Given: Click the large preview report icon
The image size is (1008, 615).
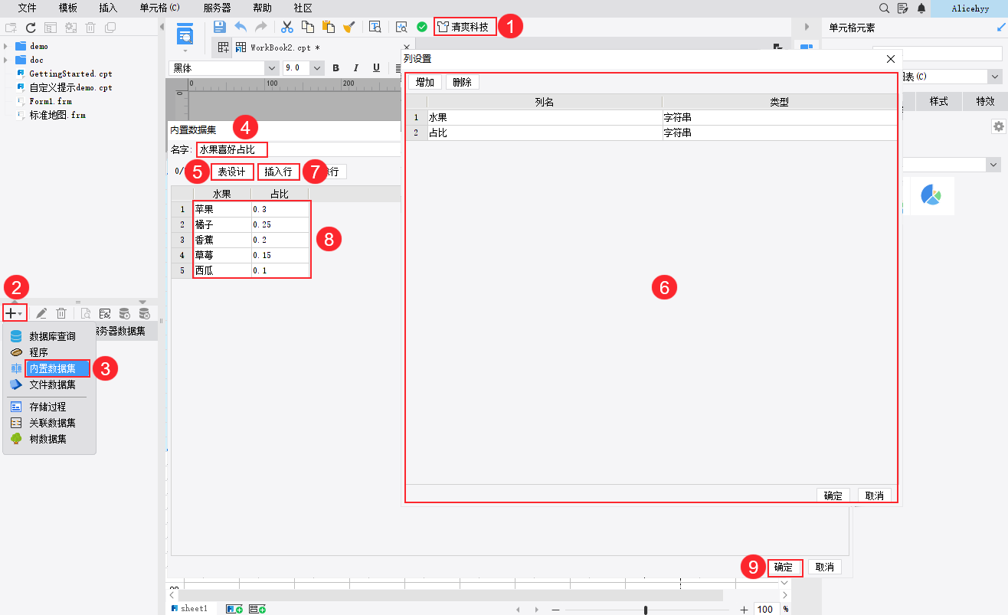Looking at the screenshot, I should click(185, 35).
